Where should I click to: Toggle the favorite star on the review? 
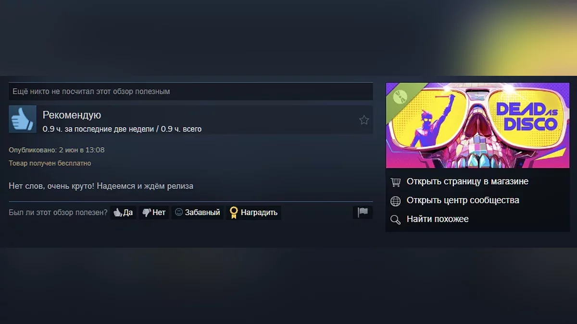pyautogui.click(x=364, y=120)
